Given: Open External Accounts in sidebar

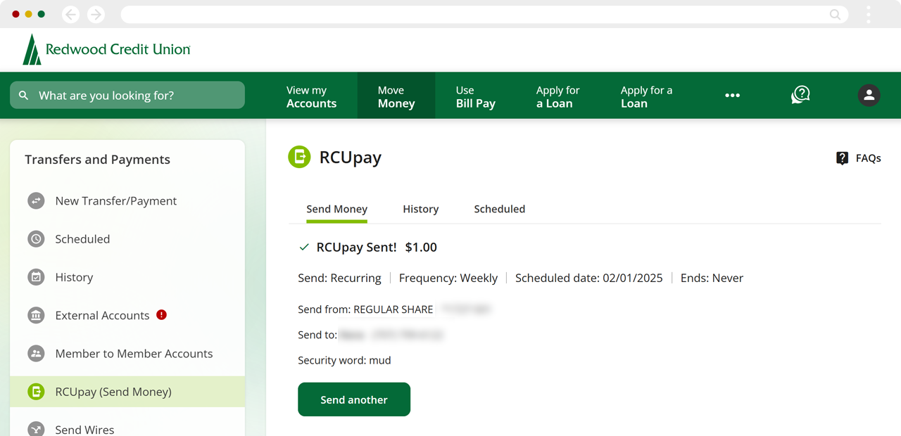Looking at the screenshot, I should (x=127, y=315).
